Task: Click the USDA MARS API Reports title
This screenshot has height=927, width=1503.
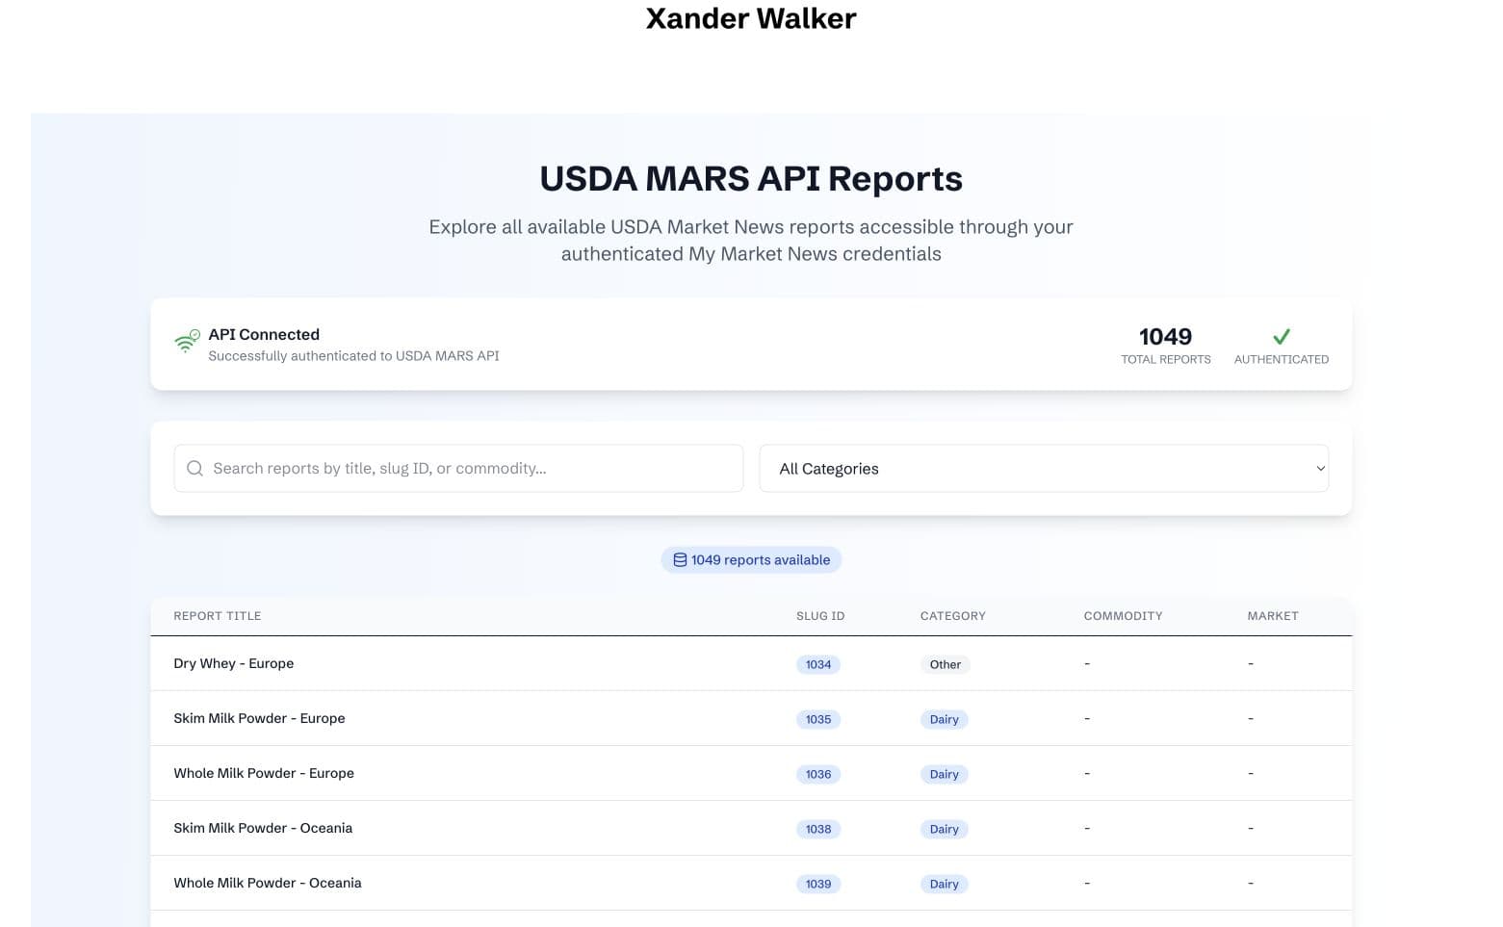Action: point(751,179)
